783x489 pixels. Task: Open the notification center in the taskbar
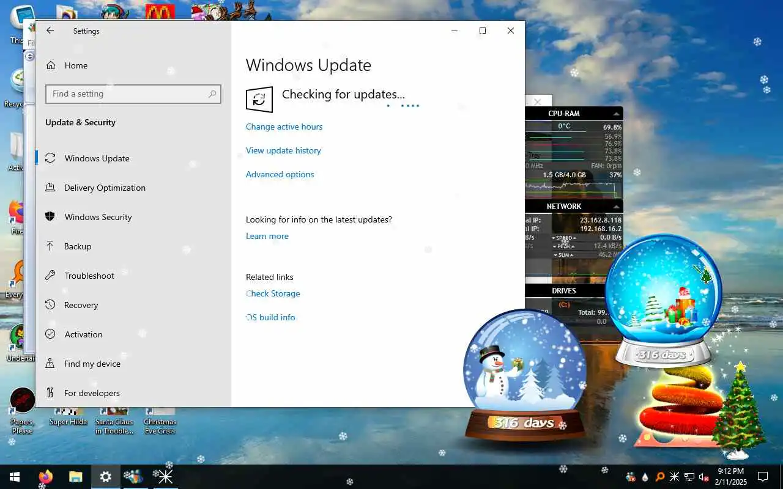tap(763, 477)
